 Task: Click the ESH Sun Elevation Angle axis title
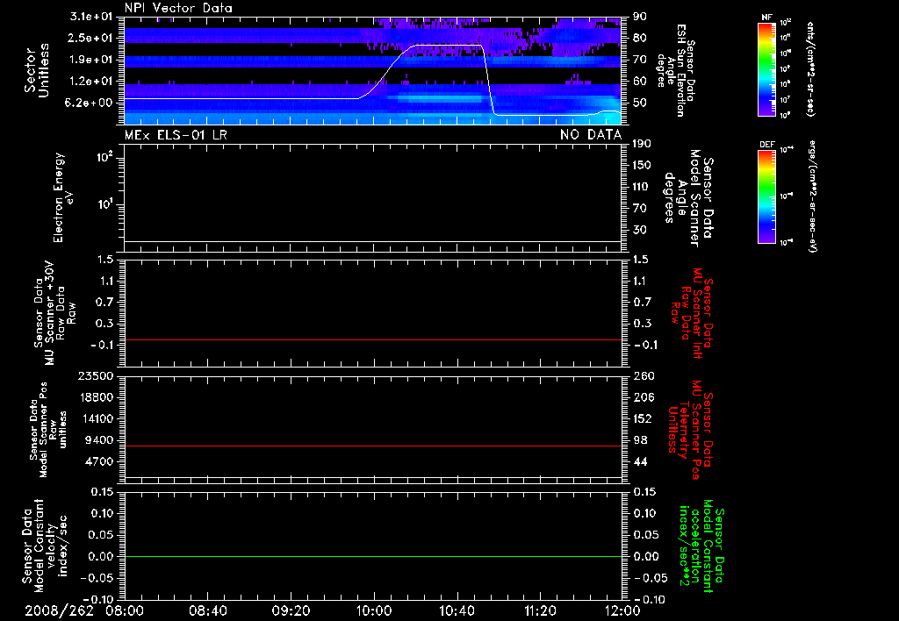coord(676,69)
